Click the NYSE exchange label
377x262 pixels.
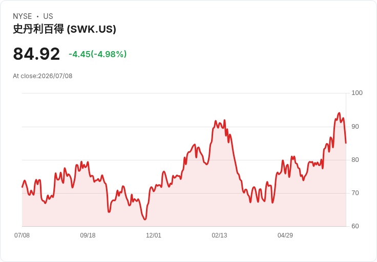point(23,16)
